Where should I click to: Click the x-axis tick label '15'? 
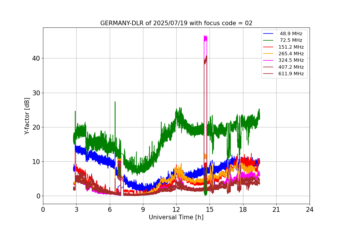point(210,210)
